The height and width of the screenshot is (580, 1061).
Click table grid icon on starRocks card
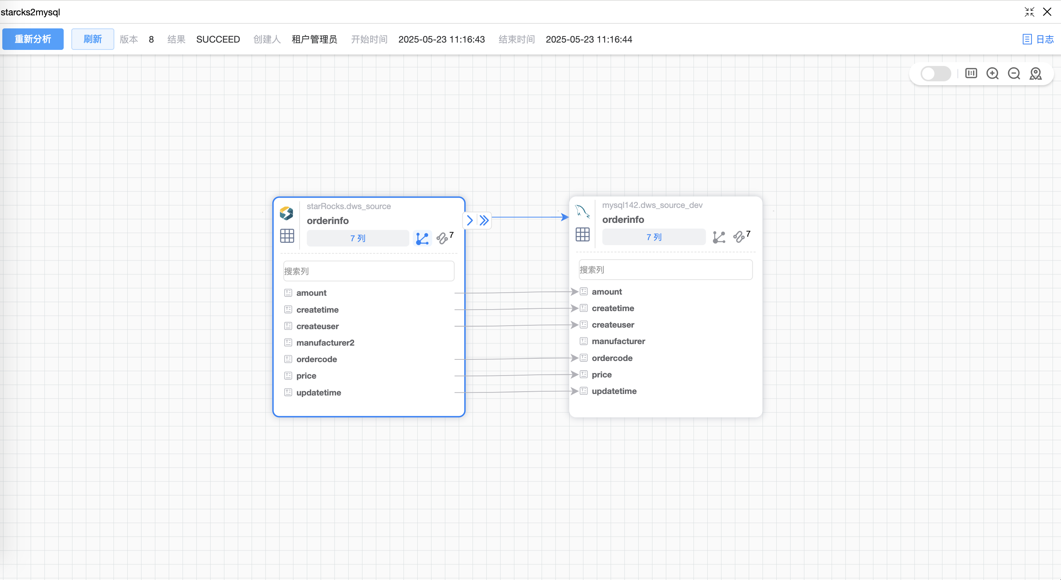[287, 236]
